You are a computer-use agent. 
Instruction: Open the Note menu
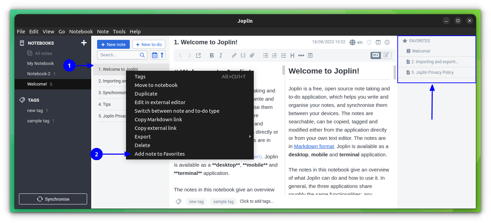coord(103,31)
